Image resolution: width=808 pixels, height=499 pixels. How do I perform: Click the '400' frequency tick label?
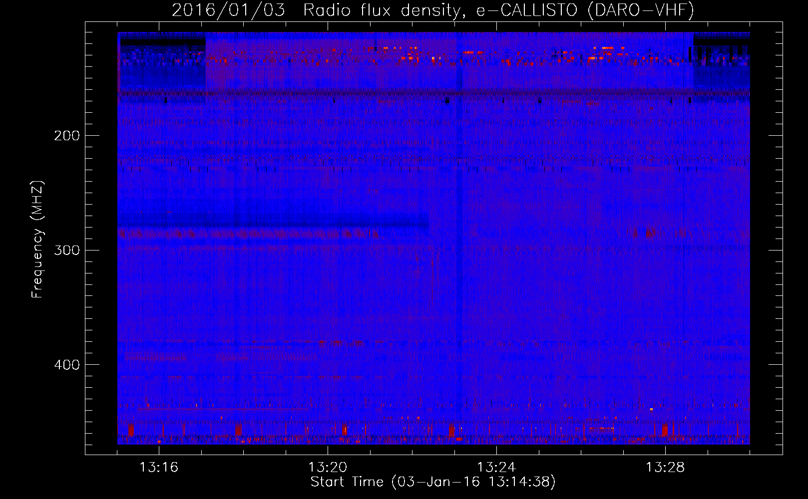pos(67,365)
